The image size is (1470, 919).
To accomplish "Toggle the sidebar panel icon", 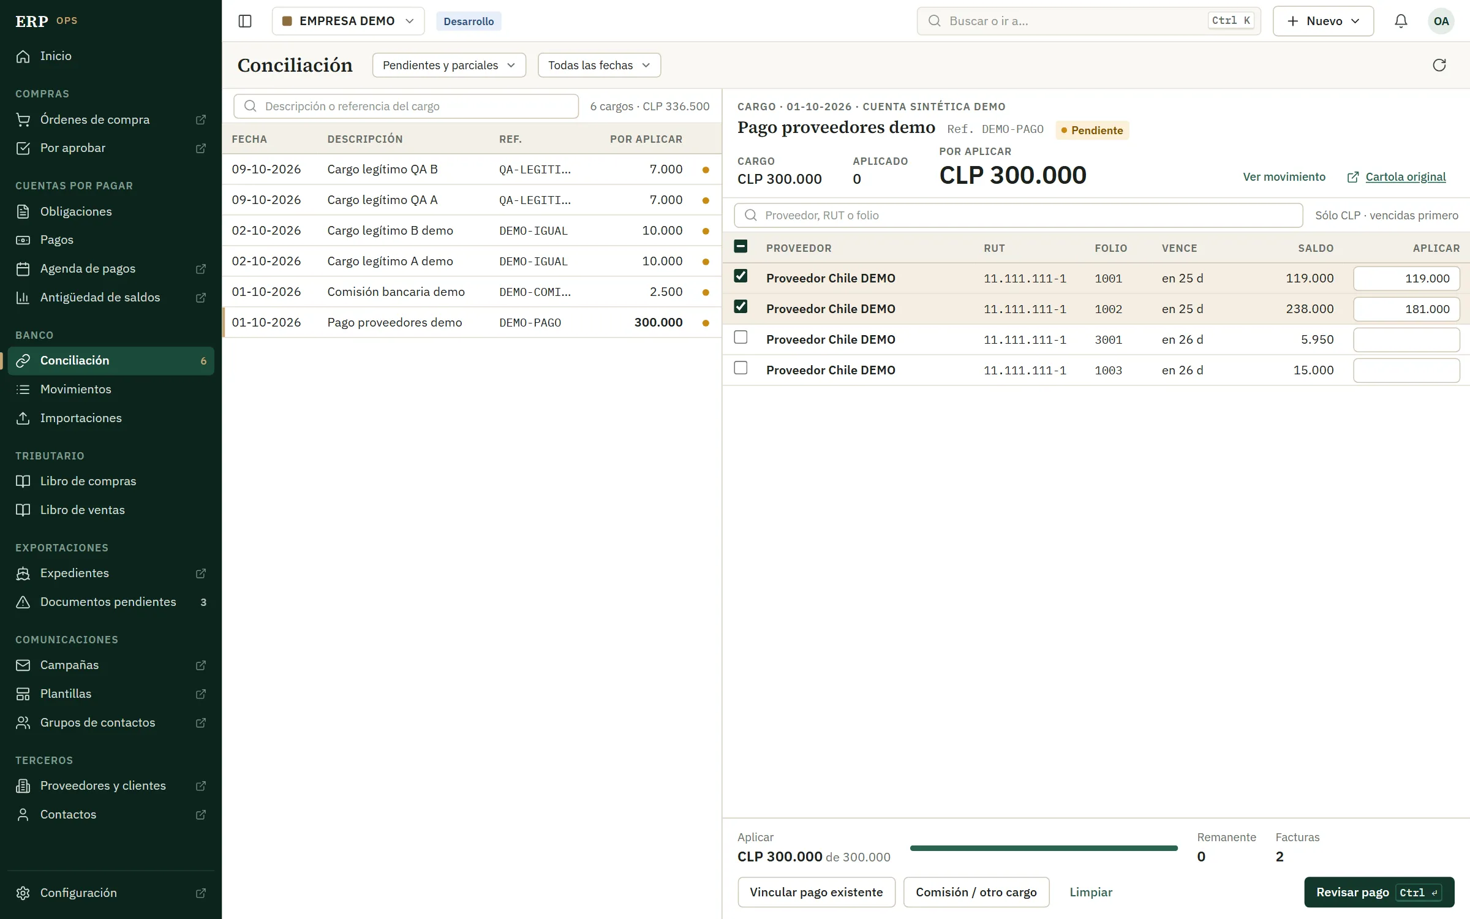I will (x=245, y=21).
